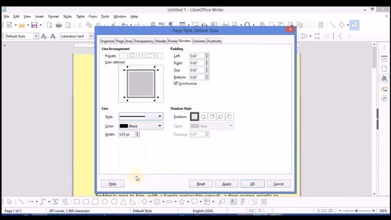Select the Curve tool in drawing toolbar
Image resolution: width=391 pixels, height=220 pixels.
point(43,202)
